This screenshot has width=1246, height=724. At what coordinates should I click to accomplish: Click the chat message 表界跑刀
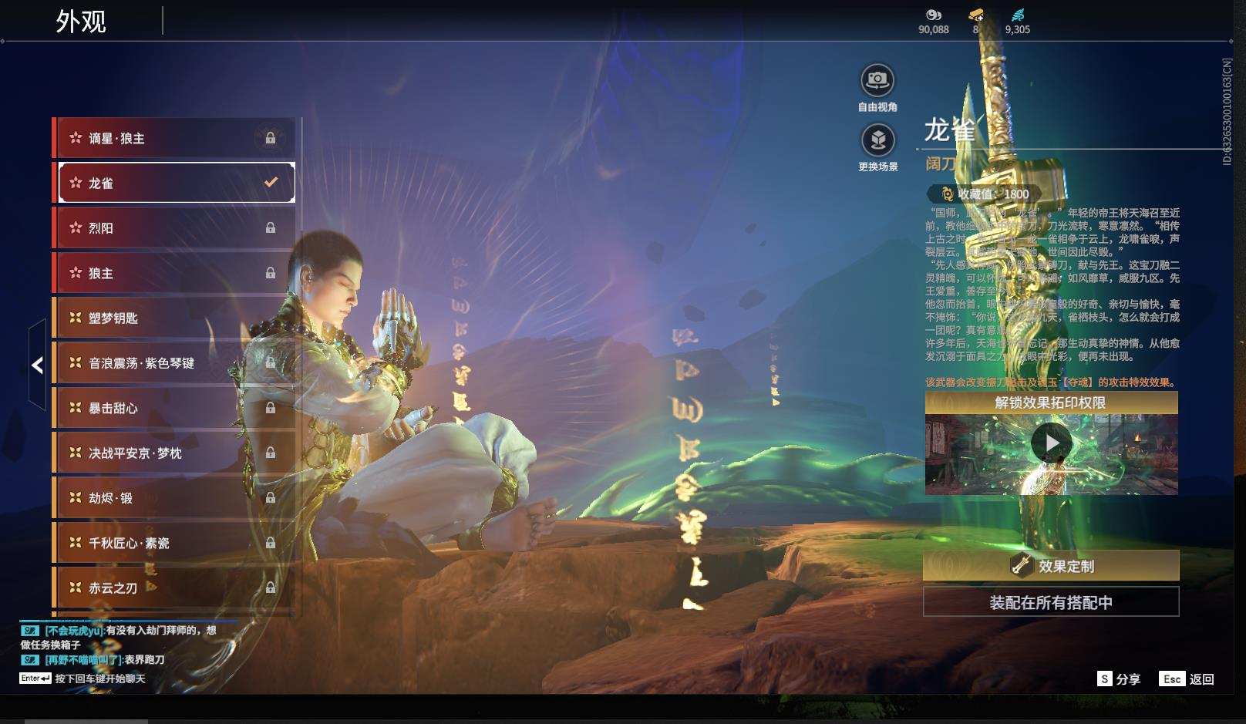tap(144, 660)
